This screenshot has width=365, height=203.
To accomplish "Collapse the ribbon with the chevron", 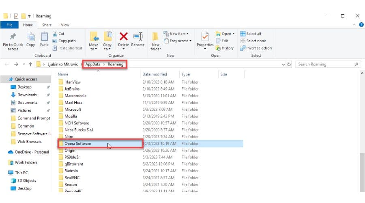I will [354, 25].
